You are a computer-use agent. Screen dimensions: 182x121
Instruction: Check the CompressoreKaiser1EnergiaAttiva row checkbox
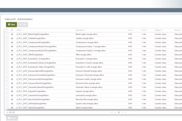(x=7, y=47)
